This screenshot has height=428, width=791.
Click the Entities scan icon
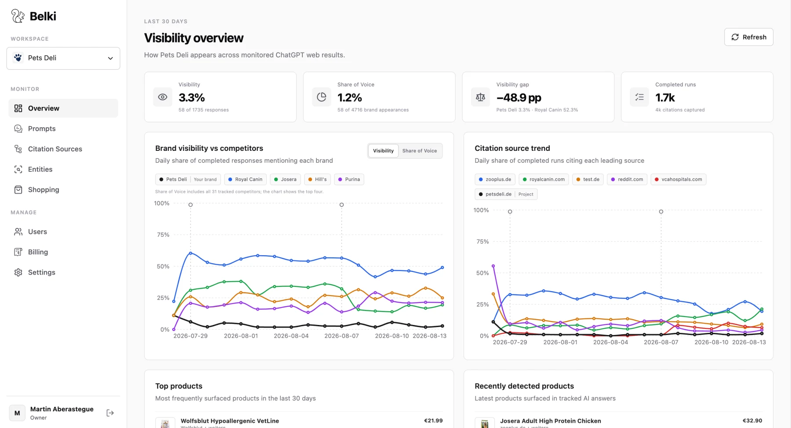pyautogui.click(x=18, y=169)
